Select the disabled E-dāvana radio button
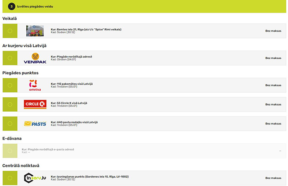Image resolution: width=288 pixels, height=186 pixels. click(10, 151)
